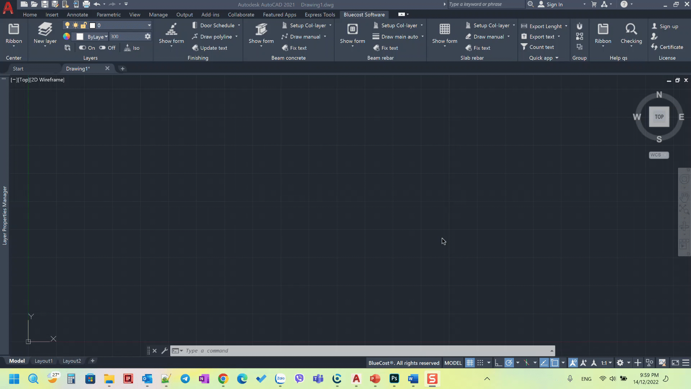Image resolution: width=691 pixels, height=389 pixels.
Task: Click the TOP face of ViewCube
Action: click(659, 117)
